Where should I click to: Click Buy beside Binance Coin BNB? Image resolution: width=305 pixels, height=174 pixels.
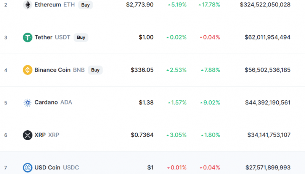click(95, 70)
